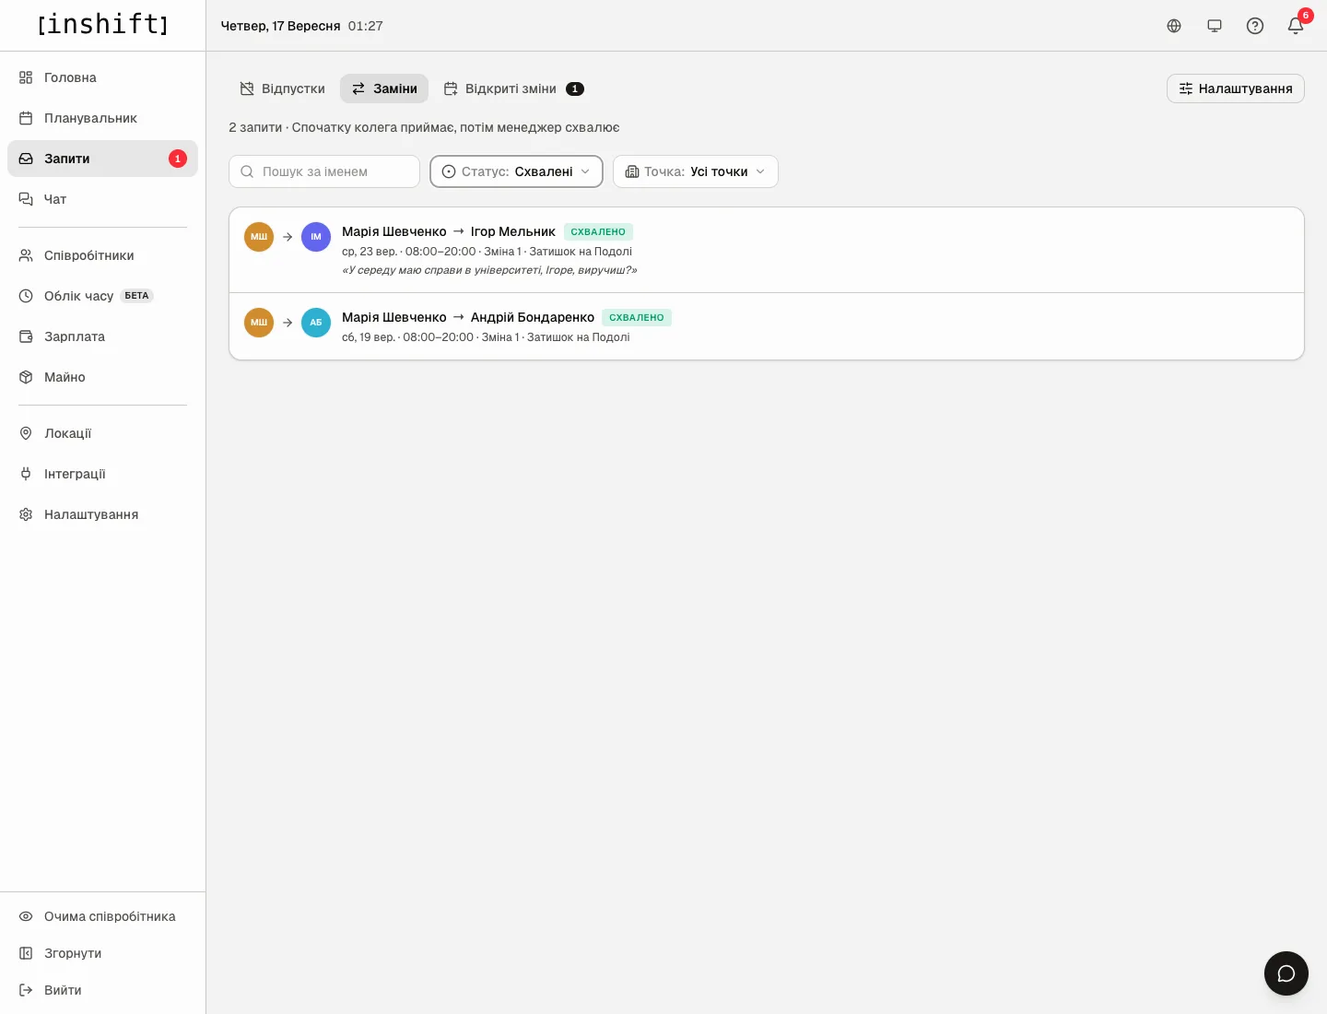Click the сб, 19 вер. shift details line
Viewport: 1327px width, 1014px height.
(x=486, y=337)
